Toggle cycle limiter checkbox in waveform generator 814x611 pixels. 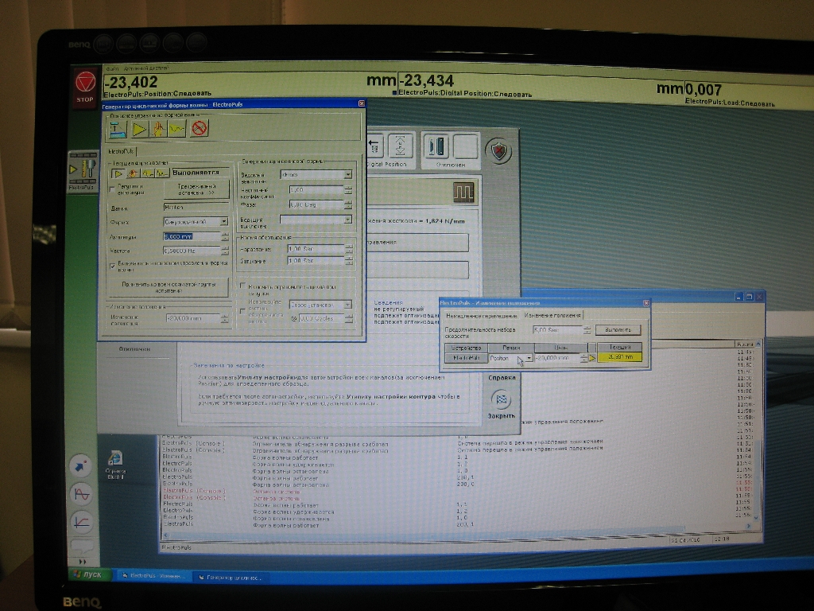[242, 286]
